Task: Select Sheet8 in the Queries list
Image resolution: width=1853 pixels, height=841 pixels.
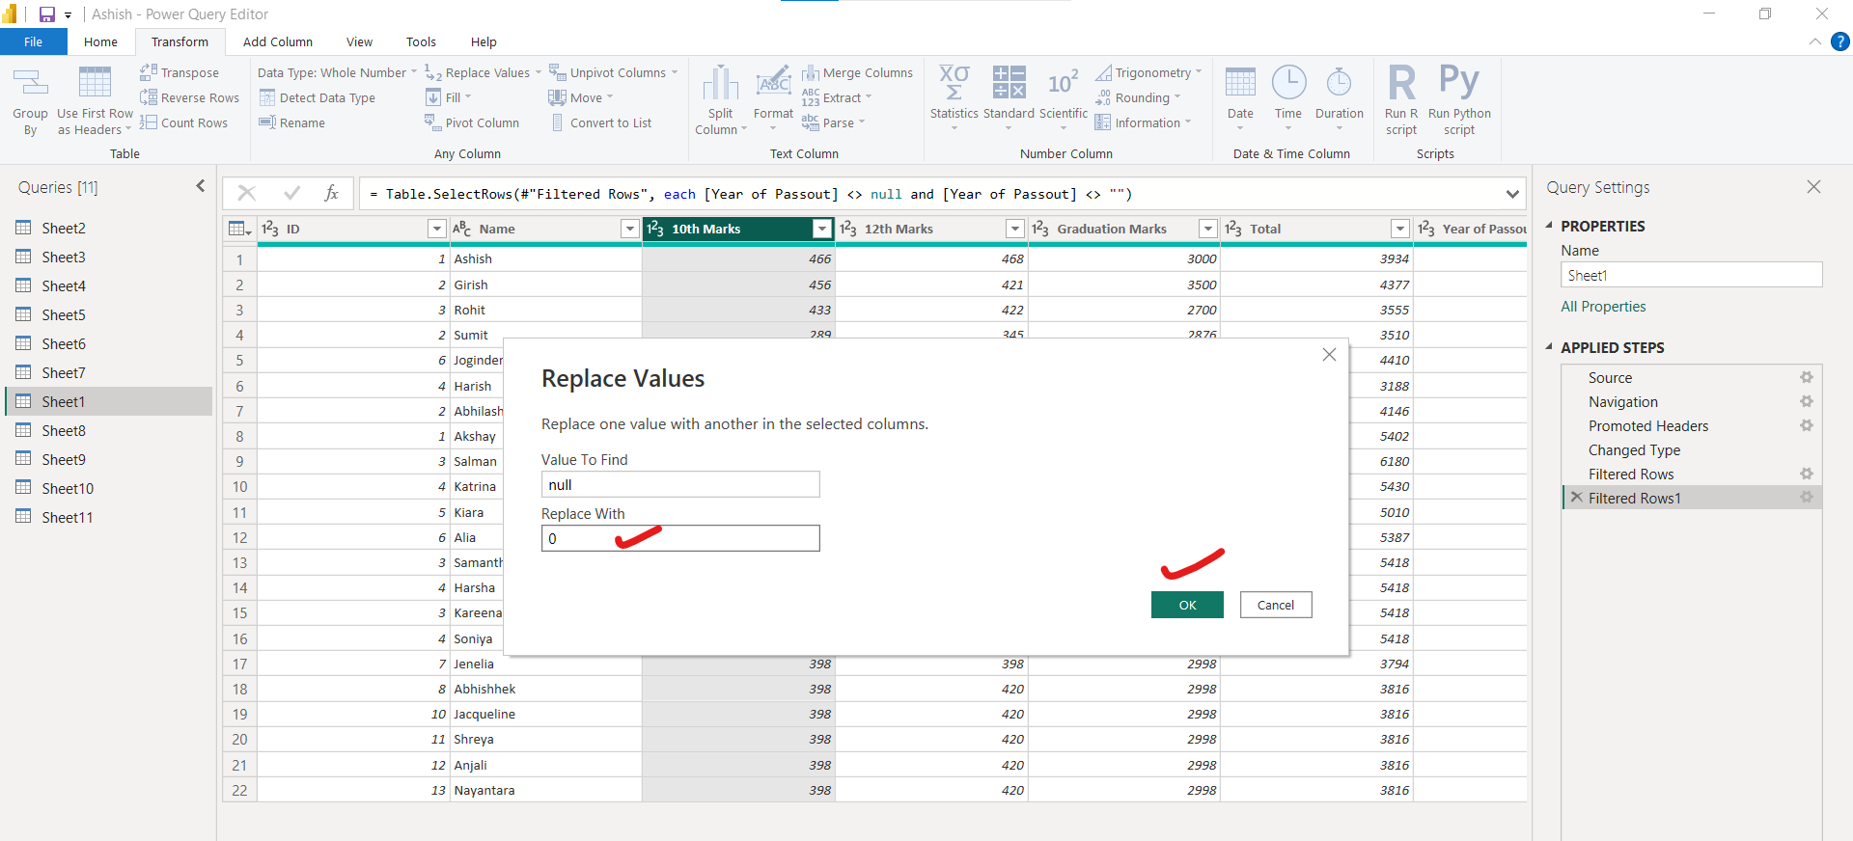Action: click(x=64, y=430)
